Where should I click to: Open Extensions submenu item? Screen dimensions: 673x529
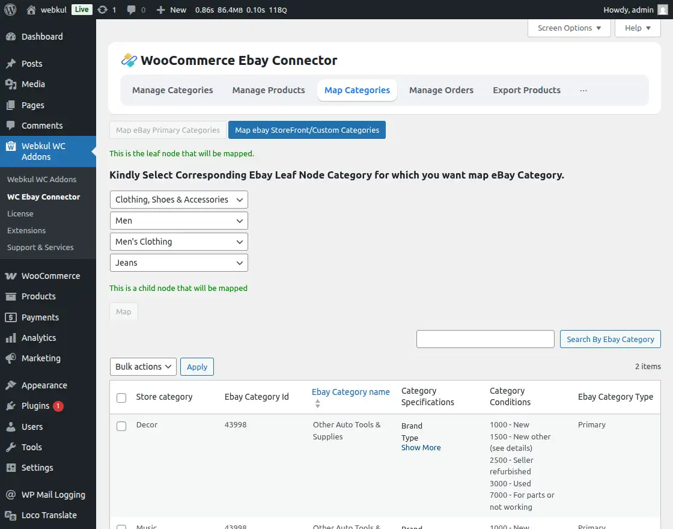pos(26,231)
